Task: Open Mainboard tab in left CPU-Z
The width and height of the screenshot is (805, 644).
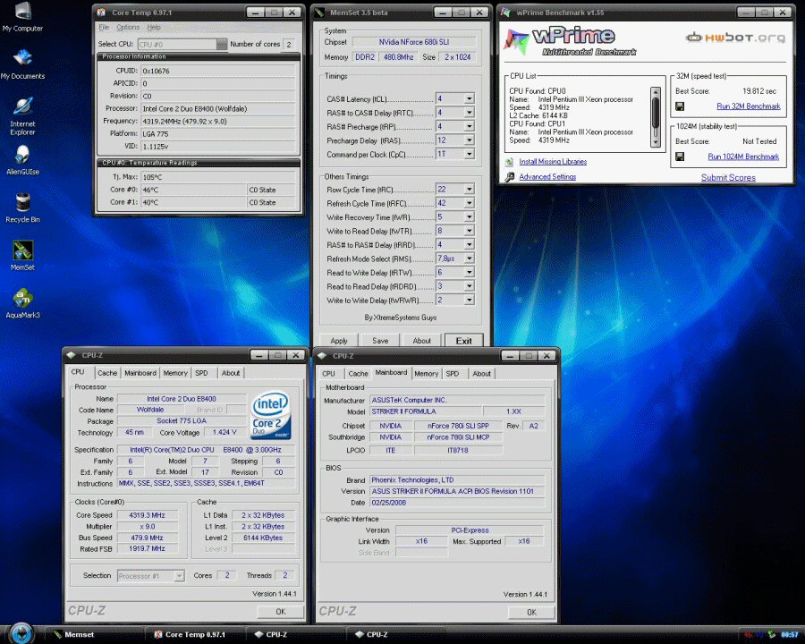Action: pyautogui.click(x=140, y=373)
